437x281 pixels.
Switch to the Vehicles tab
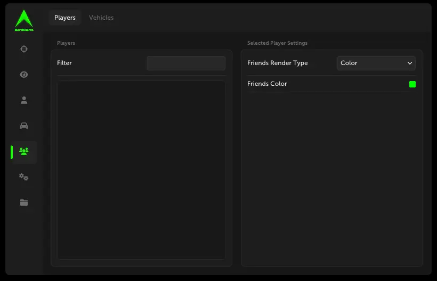tap(101, 18)
